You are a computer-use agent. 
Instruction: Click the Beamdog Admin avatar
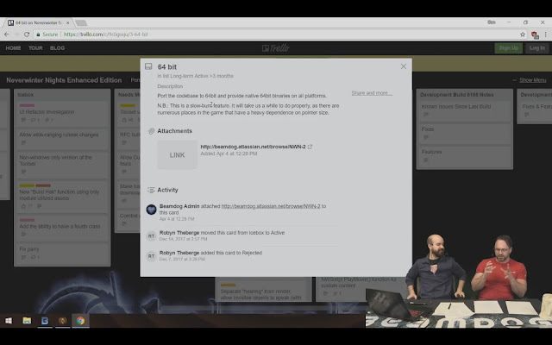[152, 210]
